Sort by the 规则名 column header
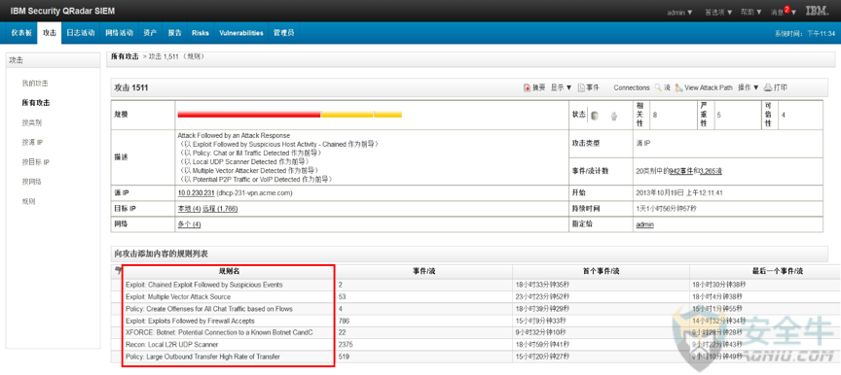841x375 pixels. pos(229,271)
